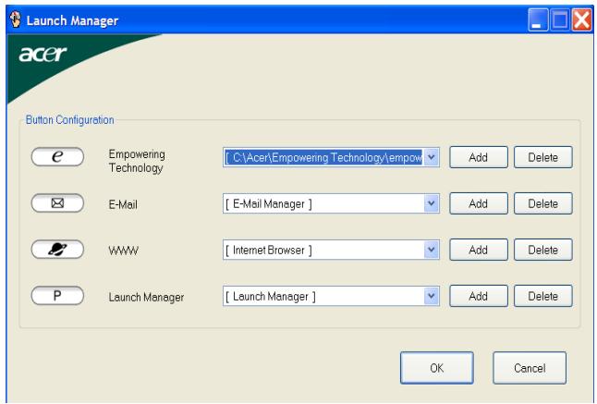Viewport: 597px width, 404px height.
Task: Expand the Empowering Technology dropdown arrow
Action: pos(432,157)
